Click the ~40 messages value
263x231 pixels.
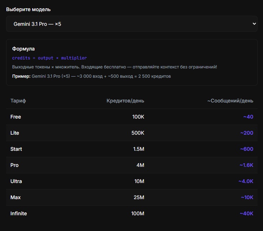click(248, 117)
